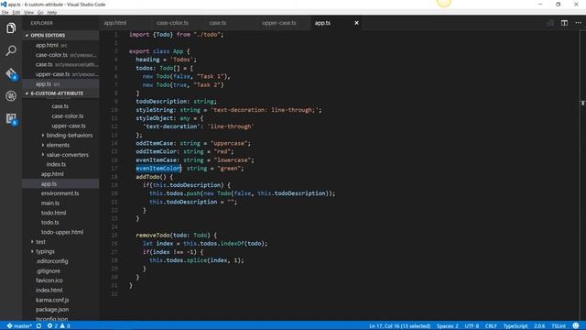Image resolution: width=586 pixels, height=330 pixels.
Task: Expand the elements folder
Action: [x=55, y=145]
